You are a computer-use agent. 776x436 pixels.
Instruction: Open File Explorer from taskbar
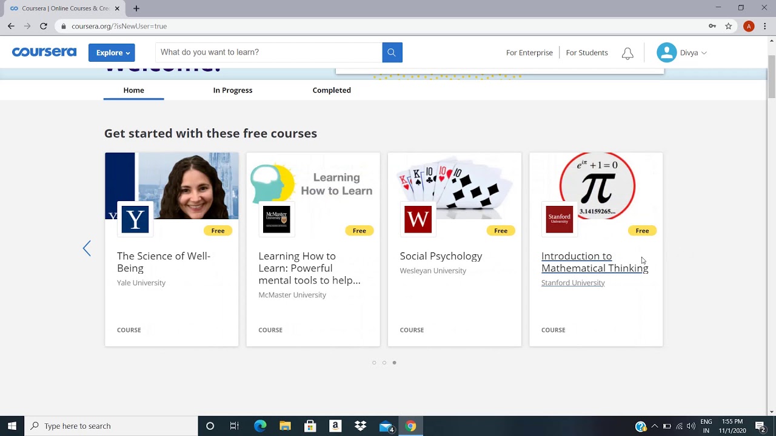tap(285, 426)
